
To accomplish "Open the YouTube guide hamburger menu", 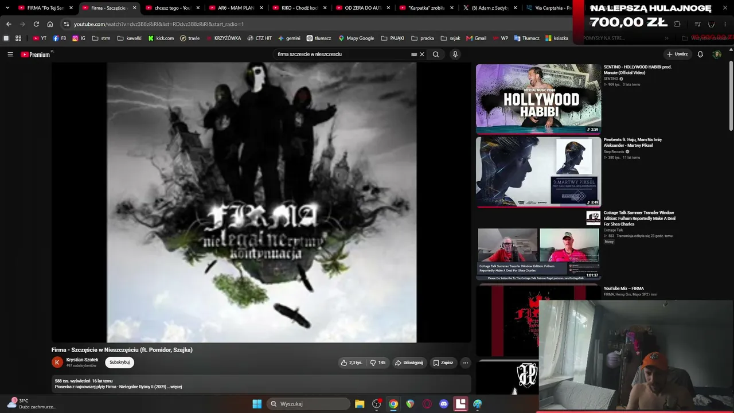I will click(x=10, y=54).
